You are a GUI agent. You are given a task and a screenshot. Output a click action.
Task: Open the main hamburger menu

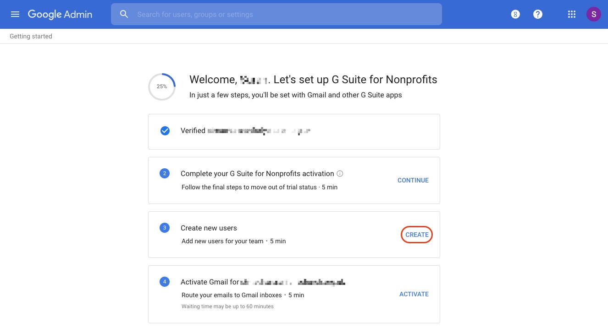click(15, 14)
